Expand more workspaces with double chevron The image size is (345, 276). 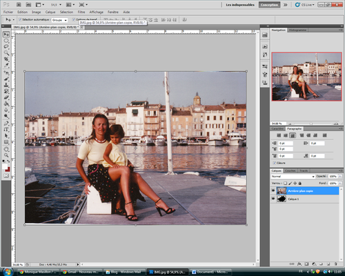point(286,5)
